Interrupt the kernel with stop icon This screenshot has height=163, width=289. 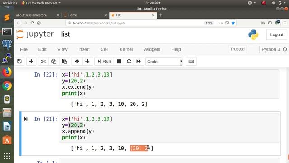click(119, 62)
